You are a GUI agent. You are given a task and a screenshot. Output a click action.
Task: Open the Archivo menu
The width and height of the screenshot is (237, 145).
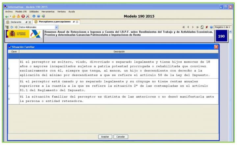[x=9, y=11]
